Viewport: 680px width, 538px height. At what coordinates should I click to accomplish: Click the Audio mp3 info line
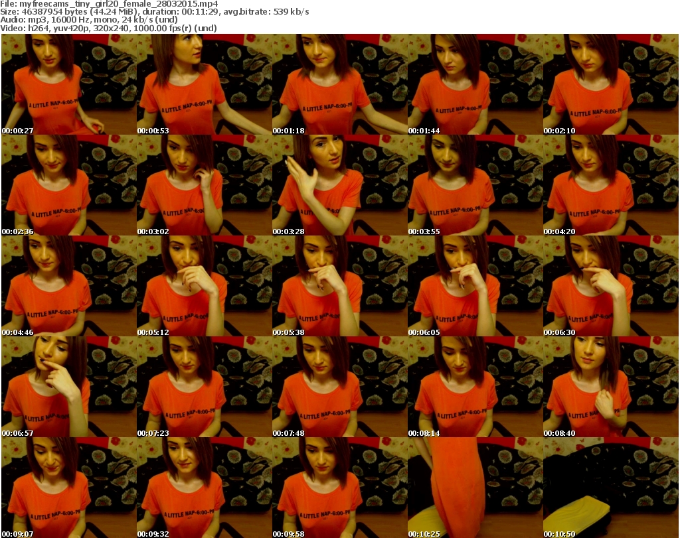[89, 20]
